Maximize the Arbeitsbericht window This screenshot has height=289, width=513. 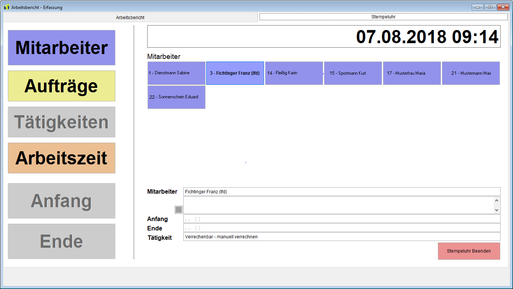pos(490,7)
